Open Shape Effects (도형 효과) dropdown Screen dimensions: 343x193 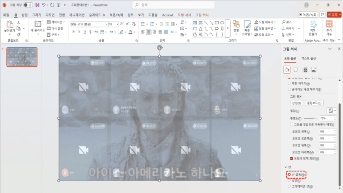(264, 35)
